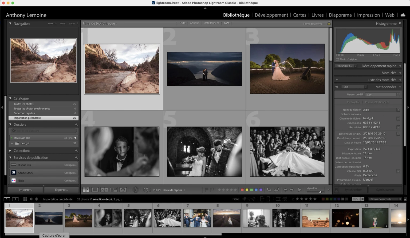Toggle metadata eye visibility icon
410x238 pixels.
[x=337, y=87]
